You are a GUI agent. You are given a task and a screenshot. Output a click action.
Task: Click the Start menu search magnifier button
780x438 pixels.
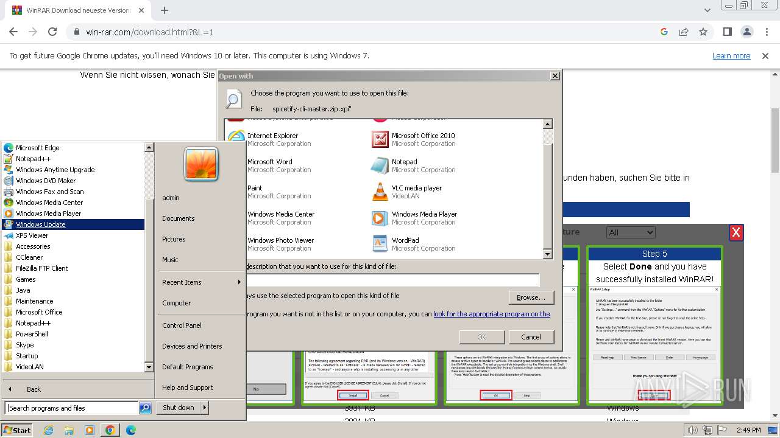click(145, 408)
